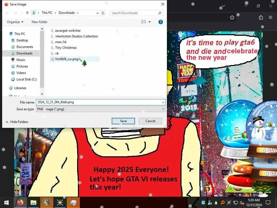The image size is (277, 208).
Task: Click Downloads in the address breadcrumb
Action: pyautogui.click(x=67, y=13)
